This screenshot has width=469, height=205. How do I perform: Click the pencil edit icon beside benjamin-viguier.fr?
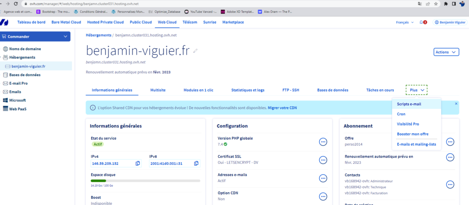click(196, 51)
